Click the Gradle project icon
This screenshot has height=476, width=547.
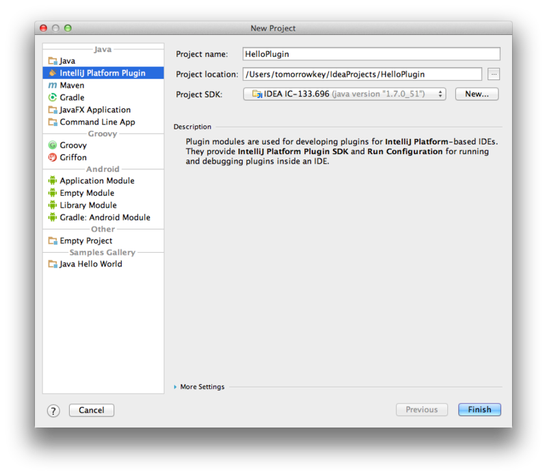53,97
